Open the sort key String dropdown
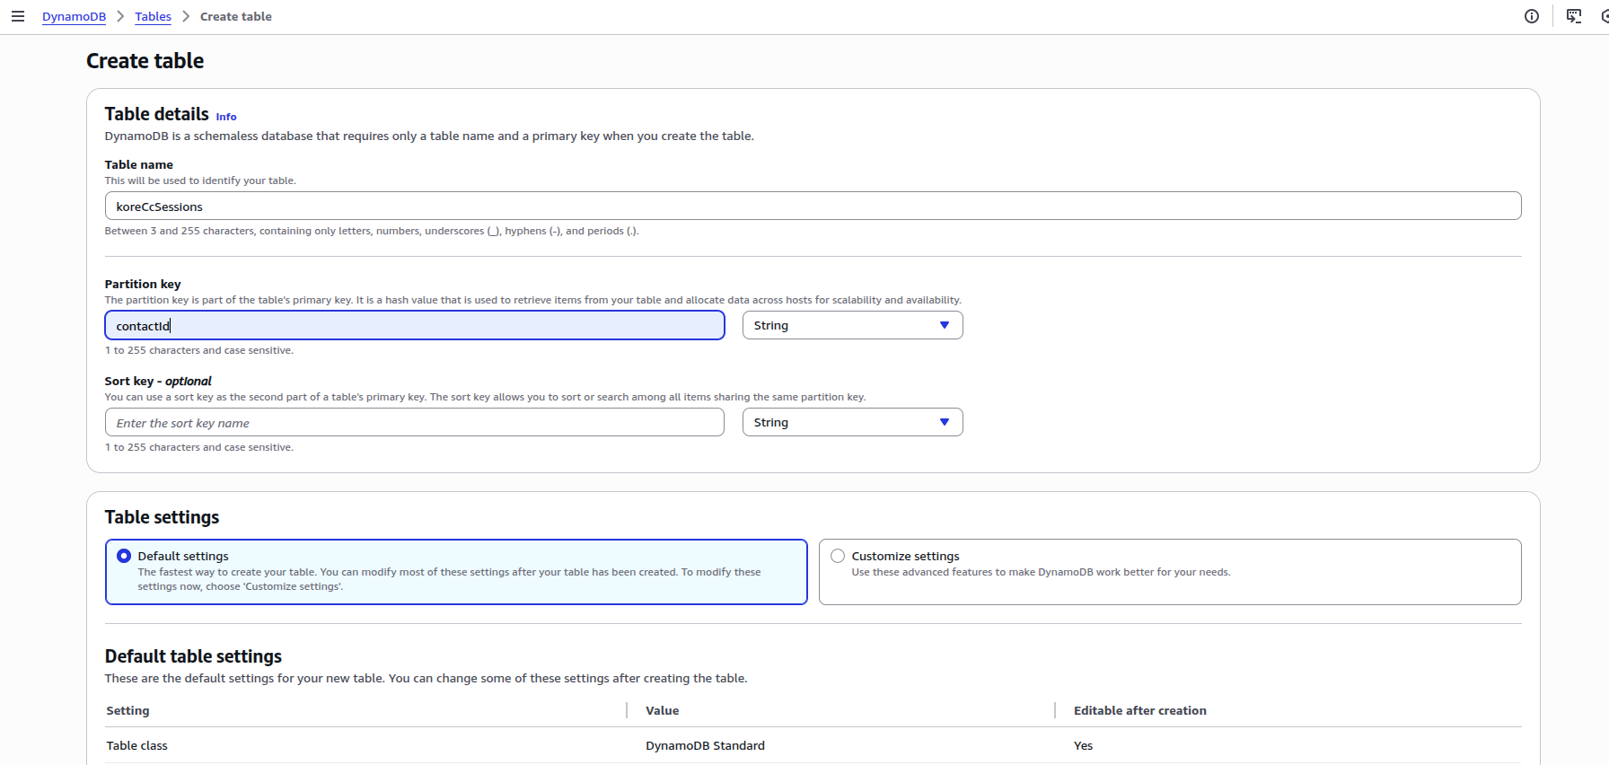This screenshot has width=1609, height=765. (852, 422)
